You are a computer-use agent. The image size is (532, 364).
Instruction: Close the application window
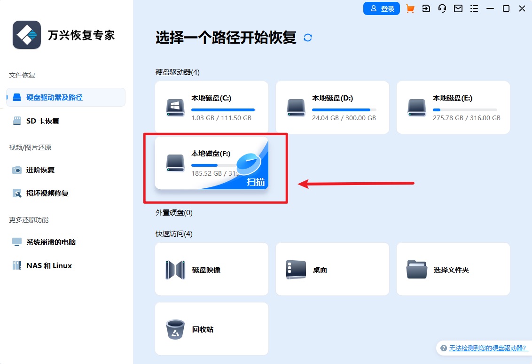522,8
